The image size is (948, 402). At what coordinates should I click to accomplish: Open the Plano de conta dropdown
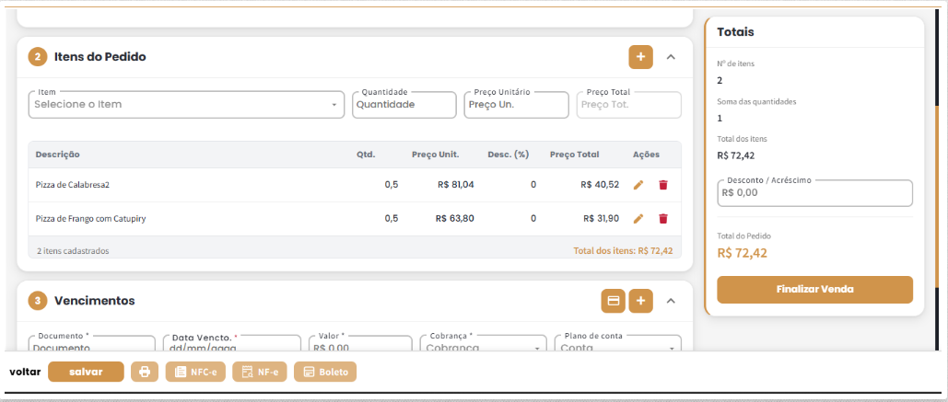pos(618,343)
